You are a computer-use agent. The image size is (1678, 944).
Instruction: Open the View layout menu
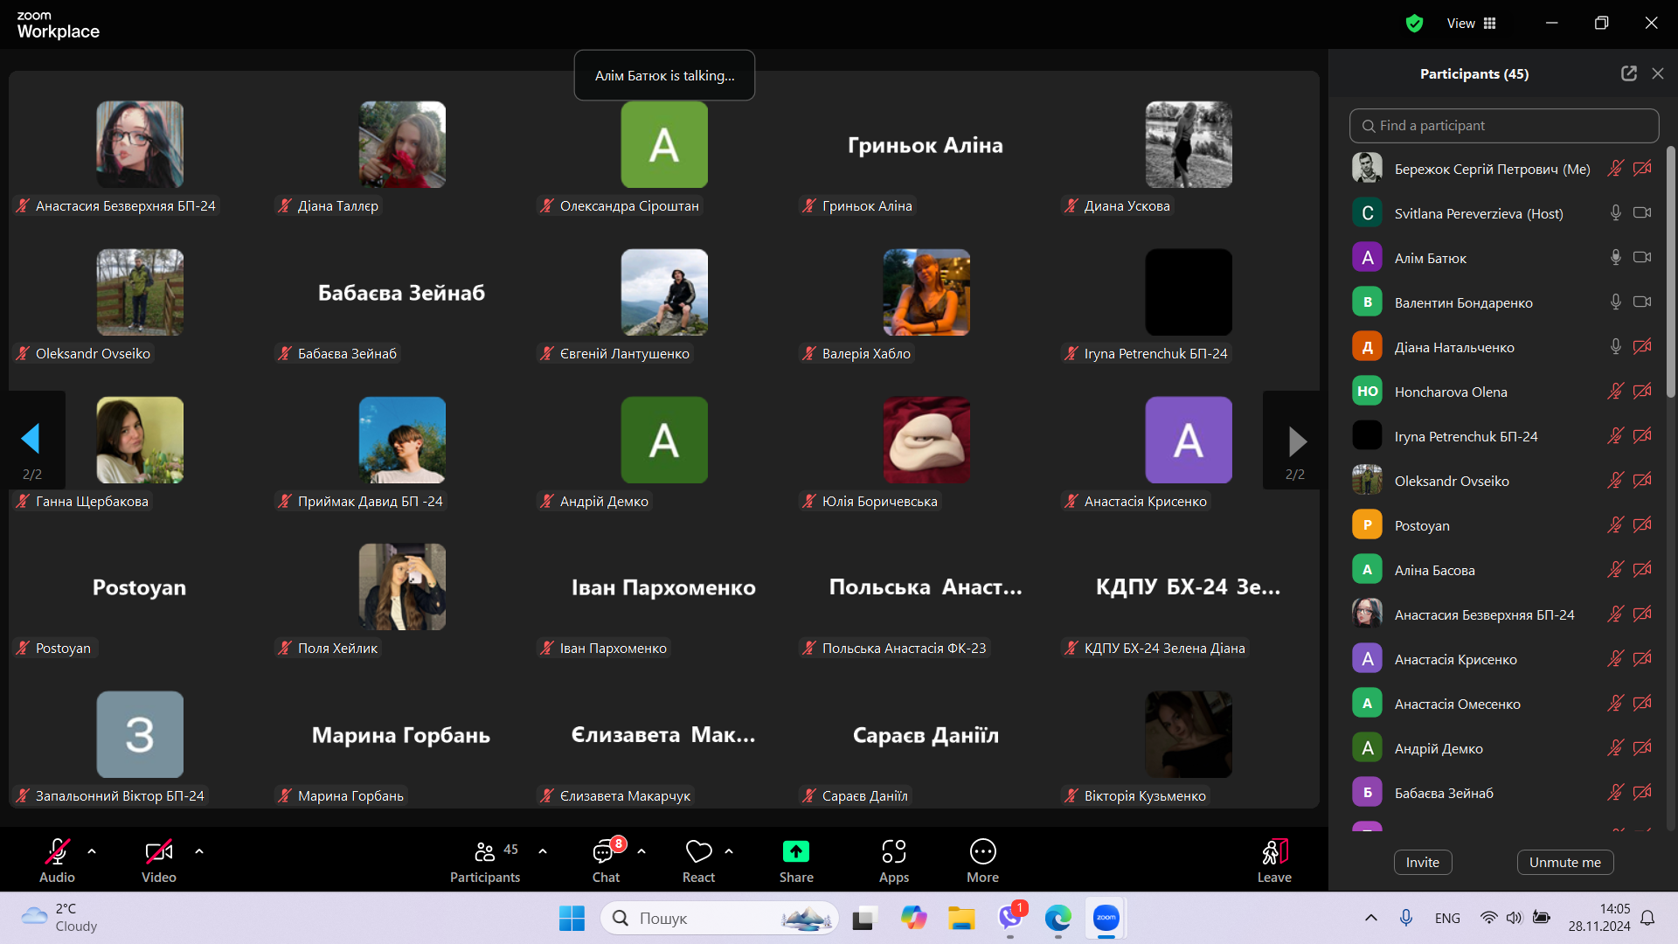coord(1472,24)
